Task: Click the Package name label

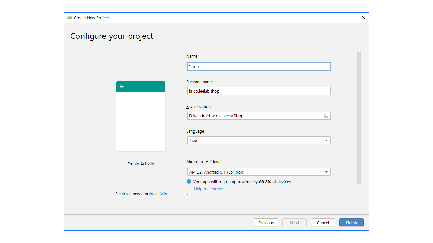Action: (x=200, y=82)
